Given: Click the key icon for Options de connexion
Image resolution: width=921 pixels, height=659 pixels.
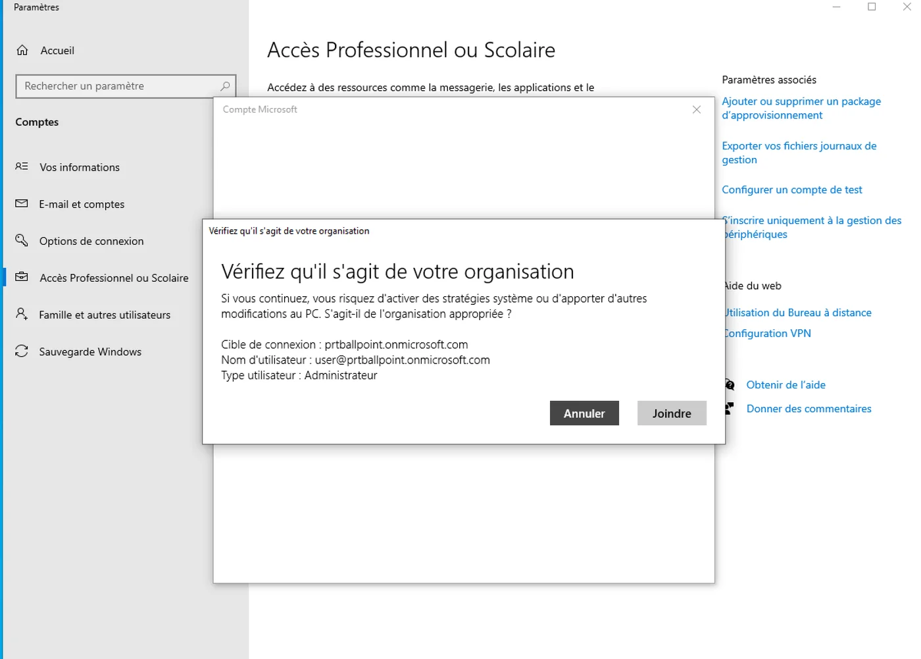Looking at the screenshot, I should click(22, 240).
